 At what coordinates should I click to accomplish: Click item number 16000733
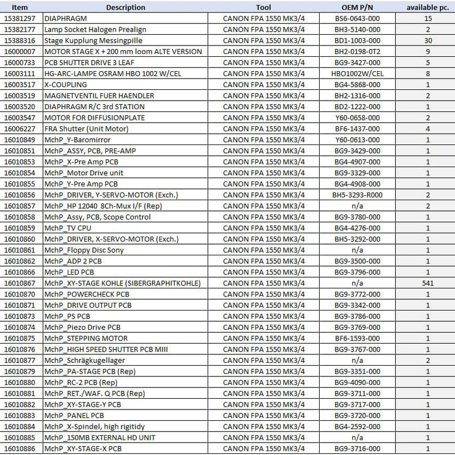coord(21,63)
